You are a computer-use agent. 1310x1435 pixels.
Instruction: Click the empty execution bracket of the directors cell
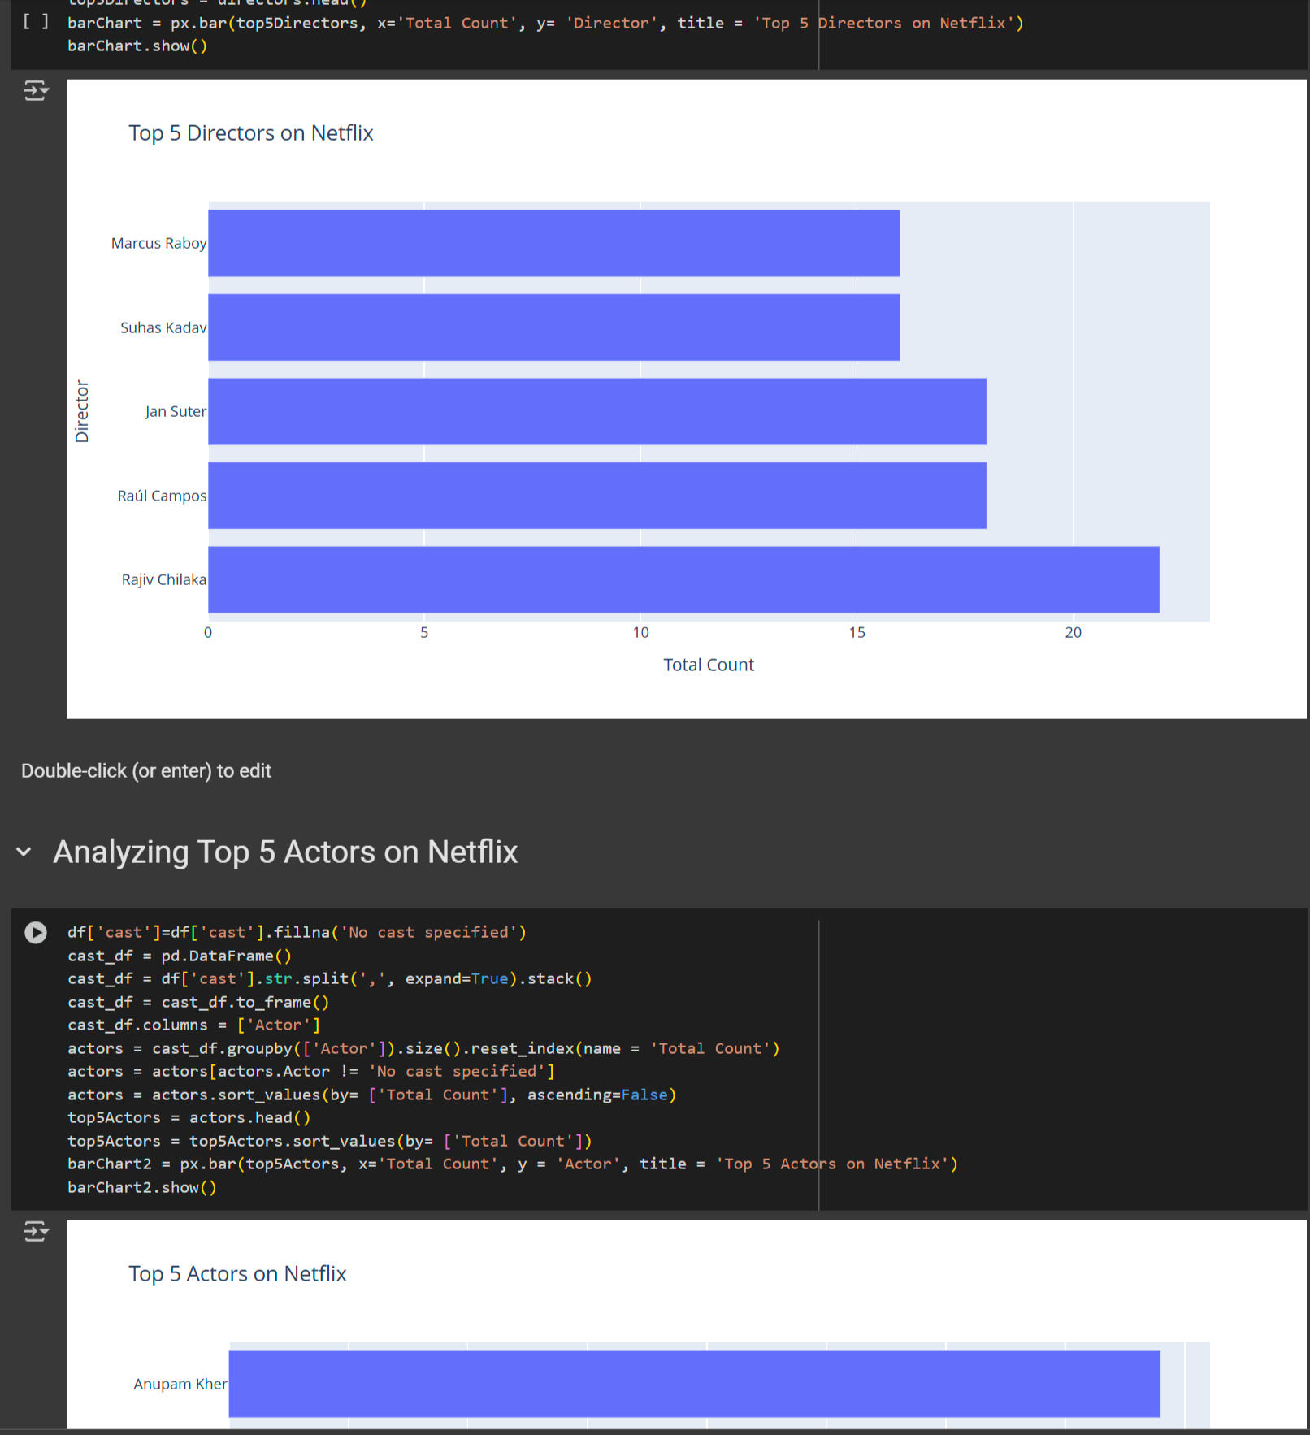coord(36,22)
